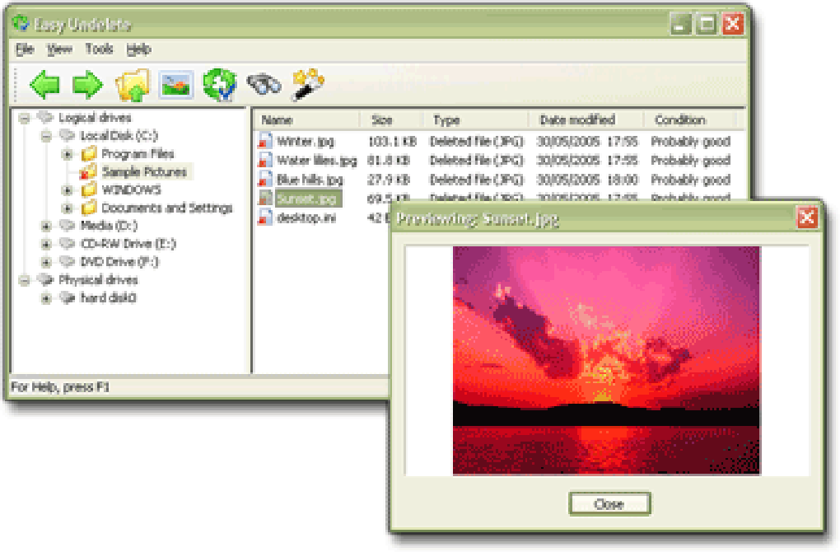
Task: Click the Winter.jpg file icon
Action: coord(265,141)
